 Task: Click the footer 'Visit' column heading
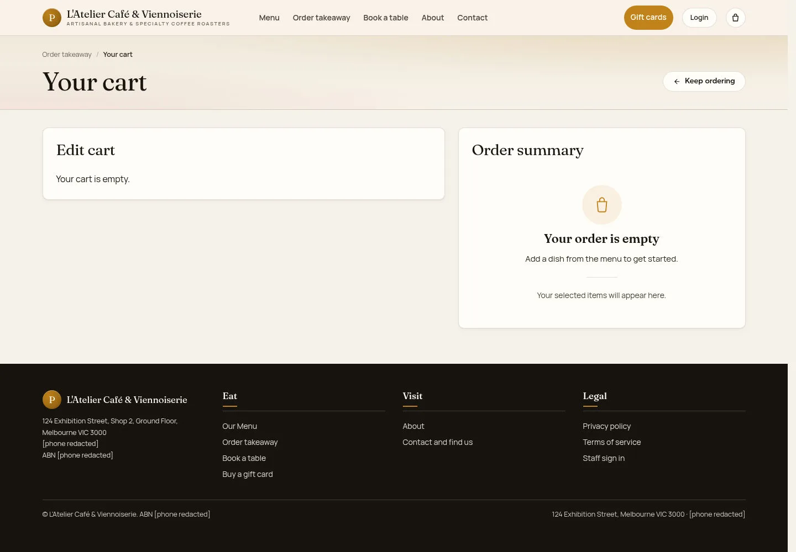[412, 396]
